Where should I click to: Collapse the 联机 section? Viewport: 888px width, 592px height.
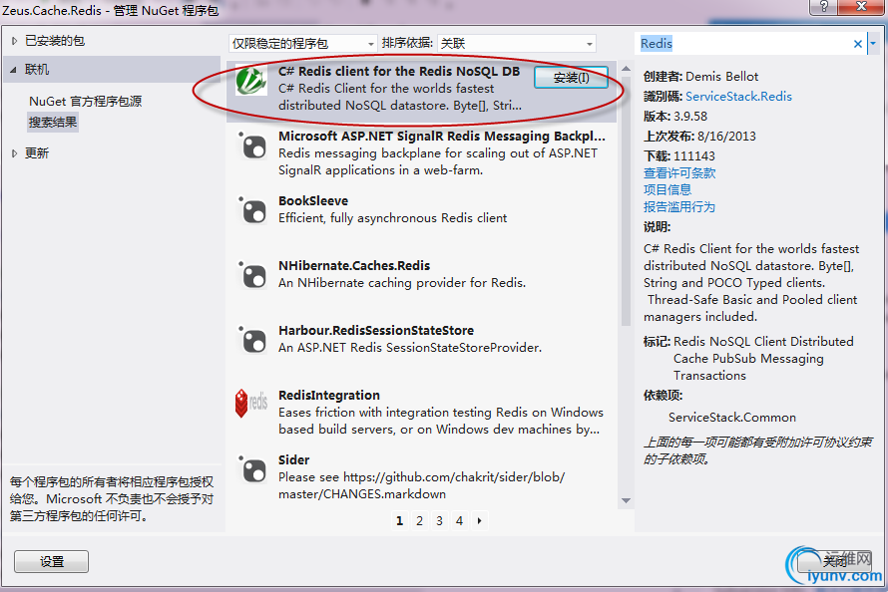coord(14,70)
